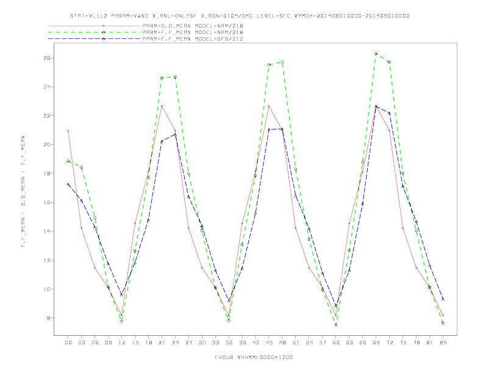The image size is (483, 373).
Task: Click x-axis tick label 63
Action: (349, 343)
